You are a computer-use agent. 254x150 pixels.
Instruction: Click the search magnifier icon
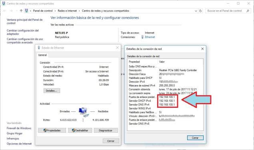pos(248,11)
